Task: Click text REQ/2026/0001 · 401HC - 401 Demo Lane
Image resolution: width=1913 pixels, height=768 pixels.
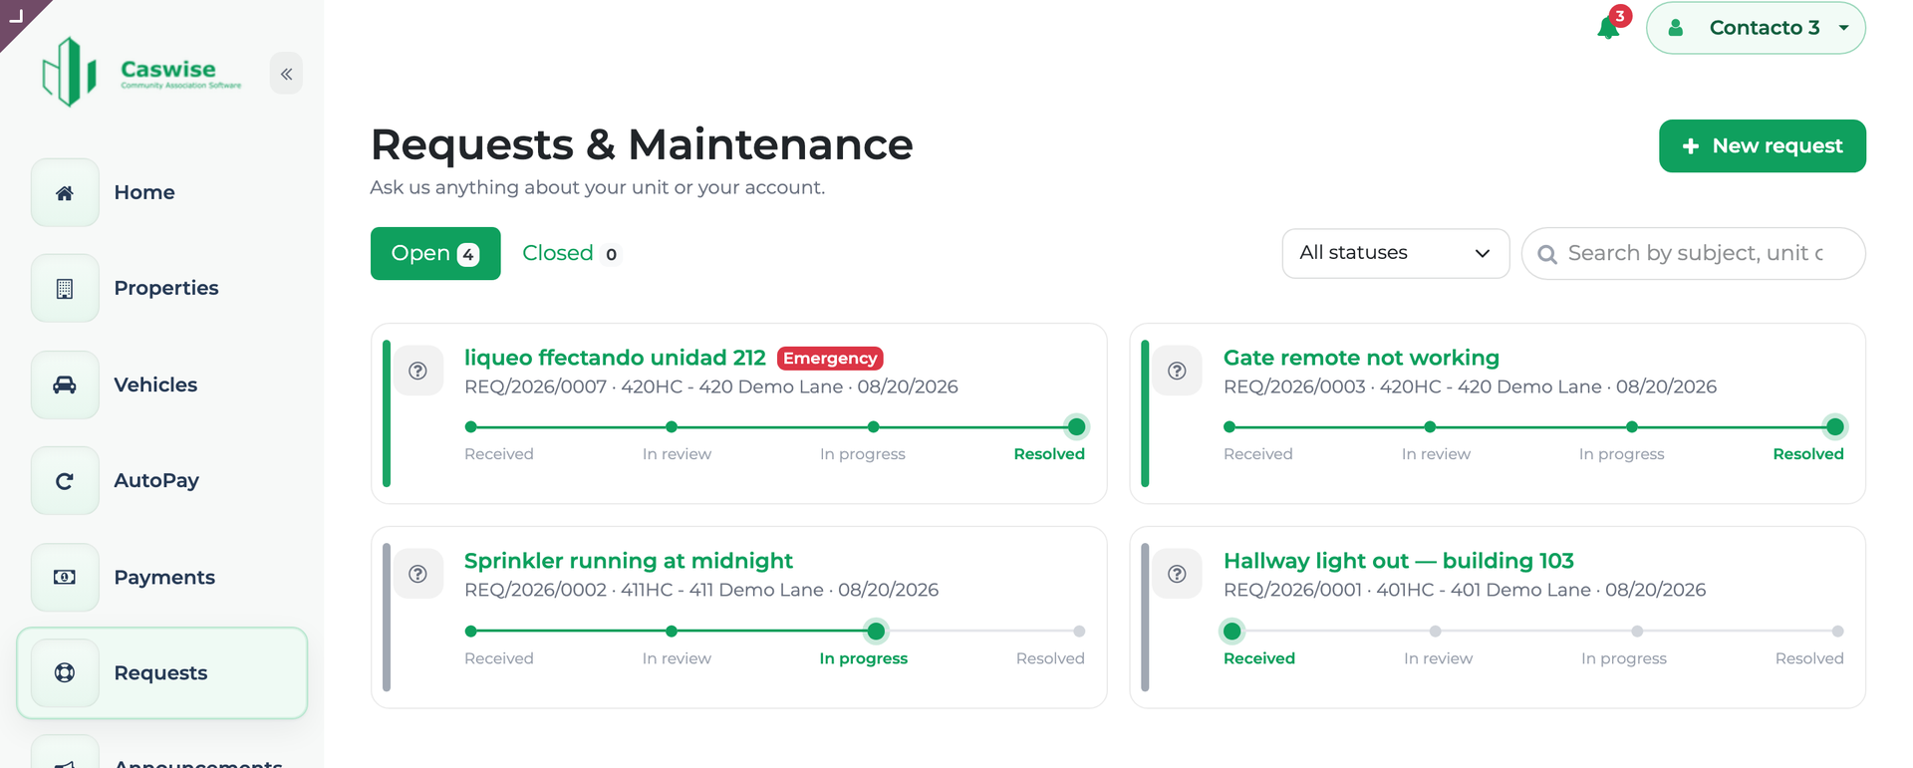Action: point(1407,590)
